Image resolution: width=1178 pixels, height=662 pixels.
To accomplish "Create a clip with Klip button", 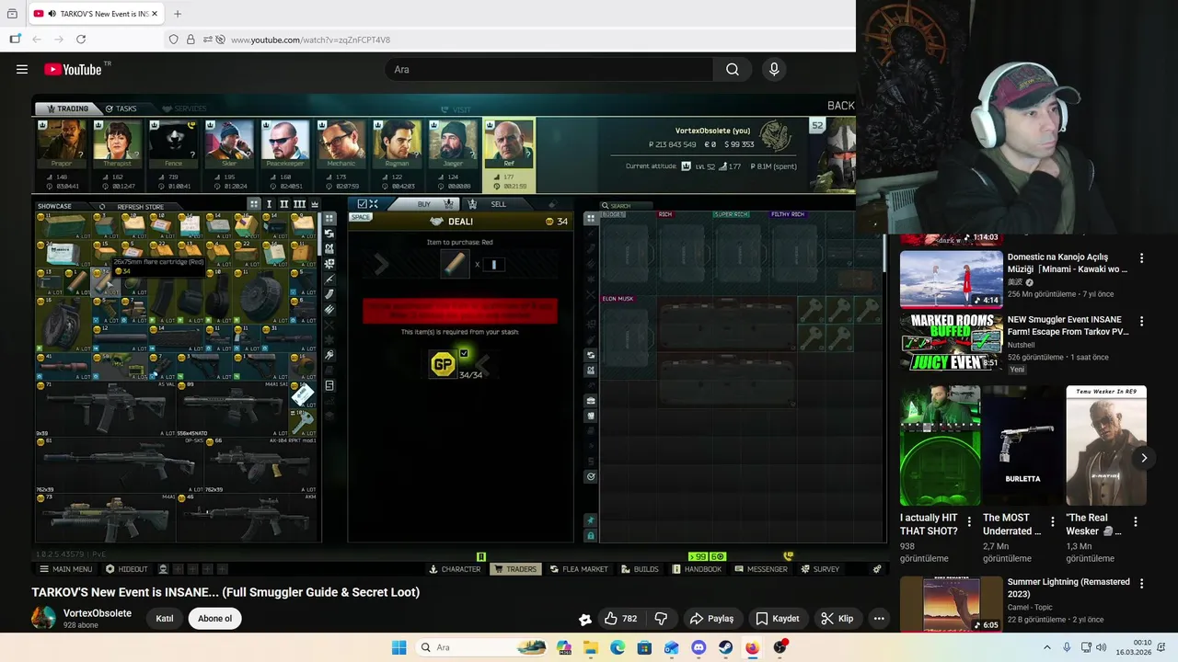I will (x=837, y=619).
